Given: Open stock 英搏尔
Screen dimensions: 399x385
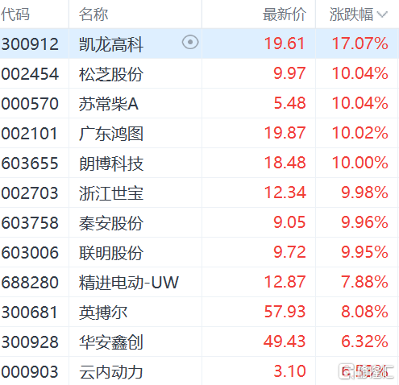Looking at the screenshot, I should [x=103, y=313].
